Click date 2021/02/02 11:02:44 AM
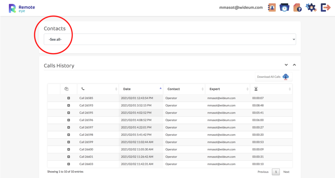Screen dimensions: 335x178 pos(137,142)
